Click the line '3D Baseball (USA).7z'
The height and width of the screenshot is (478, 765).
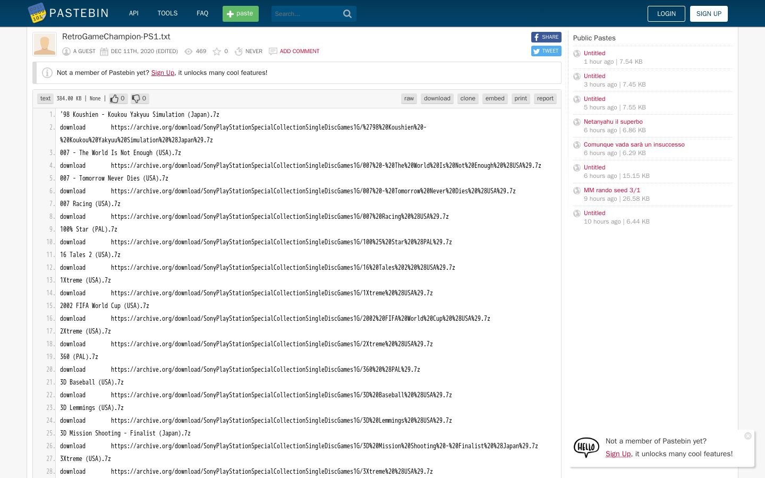[x=92, y=382]
